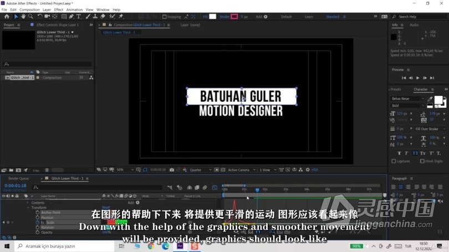Toggle Faux Italic text style

pos(406,153)
